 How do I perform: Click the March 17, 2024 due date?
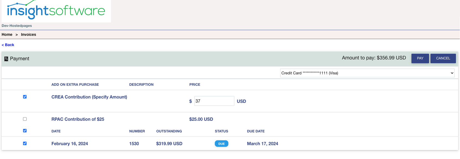[263, 144]
